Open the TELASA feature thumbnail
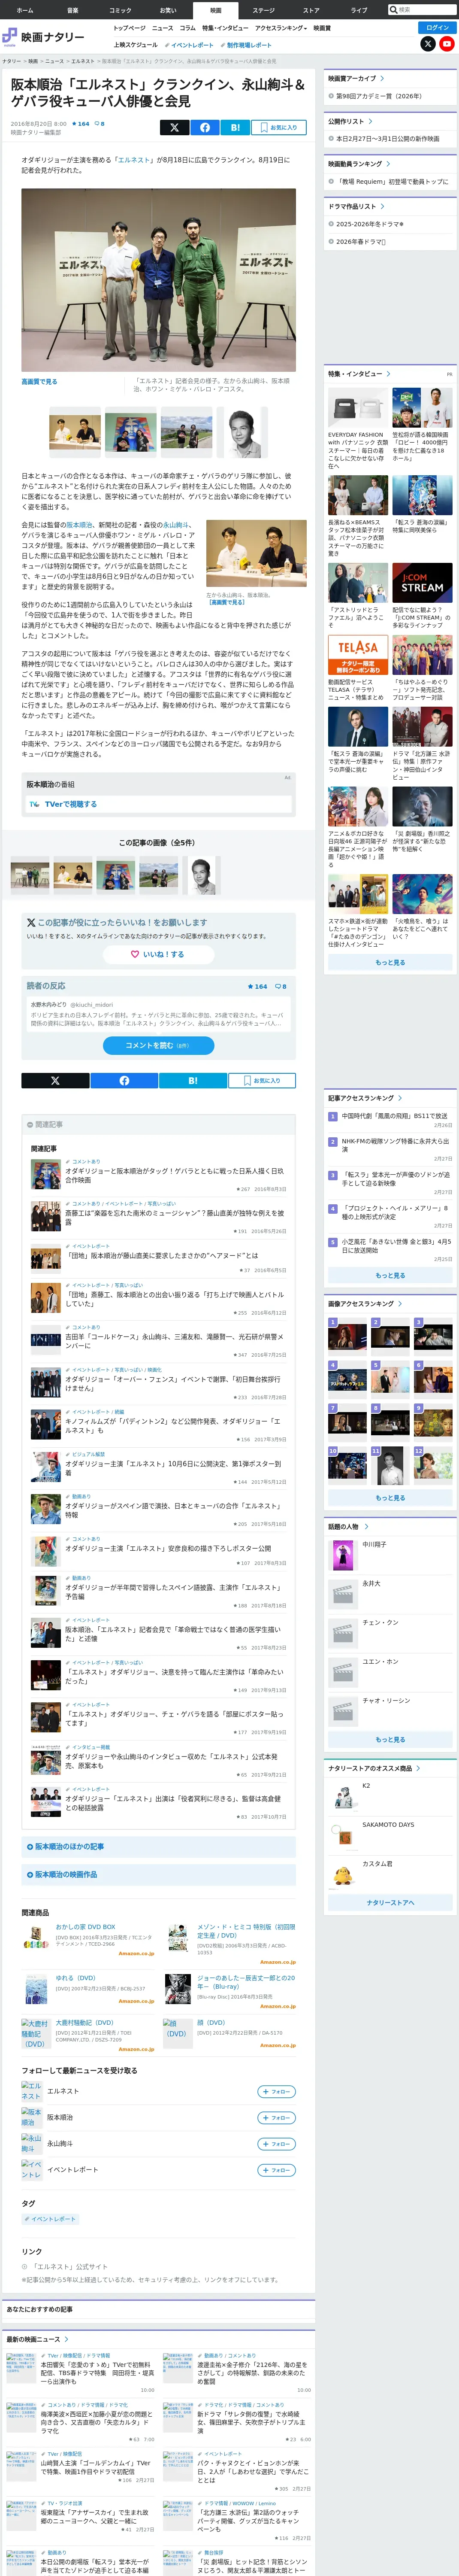Image resolution: width=459 pixels, height=2576 pixels. coord(358,656)
